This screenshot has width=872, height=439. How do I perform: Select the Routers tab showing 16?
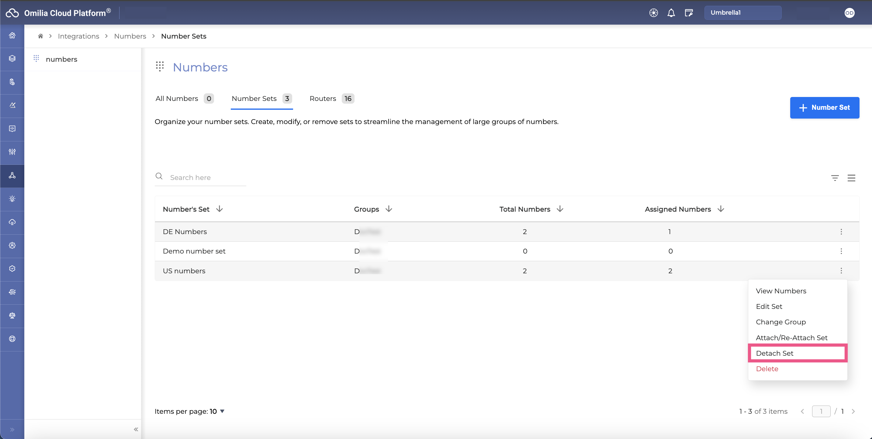coord(331,99)
